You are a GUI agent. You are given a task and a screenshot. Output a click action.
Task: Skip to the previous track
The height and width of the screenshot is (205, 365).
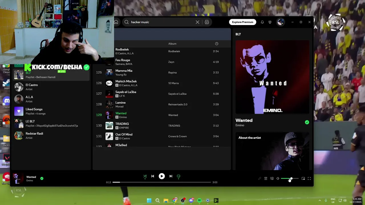(x=153, y=176)
